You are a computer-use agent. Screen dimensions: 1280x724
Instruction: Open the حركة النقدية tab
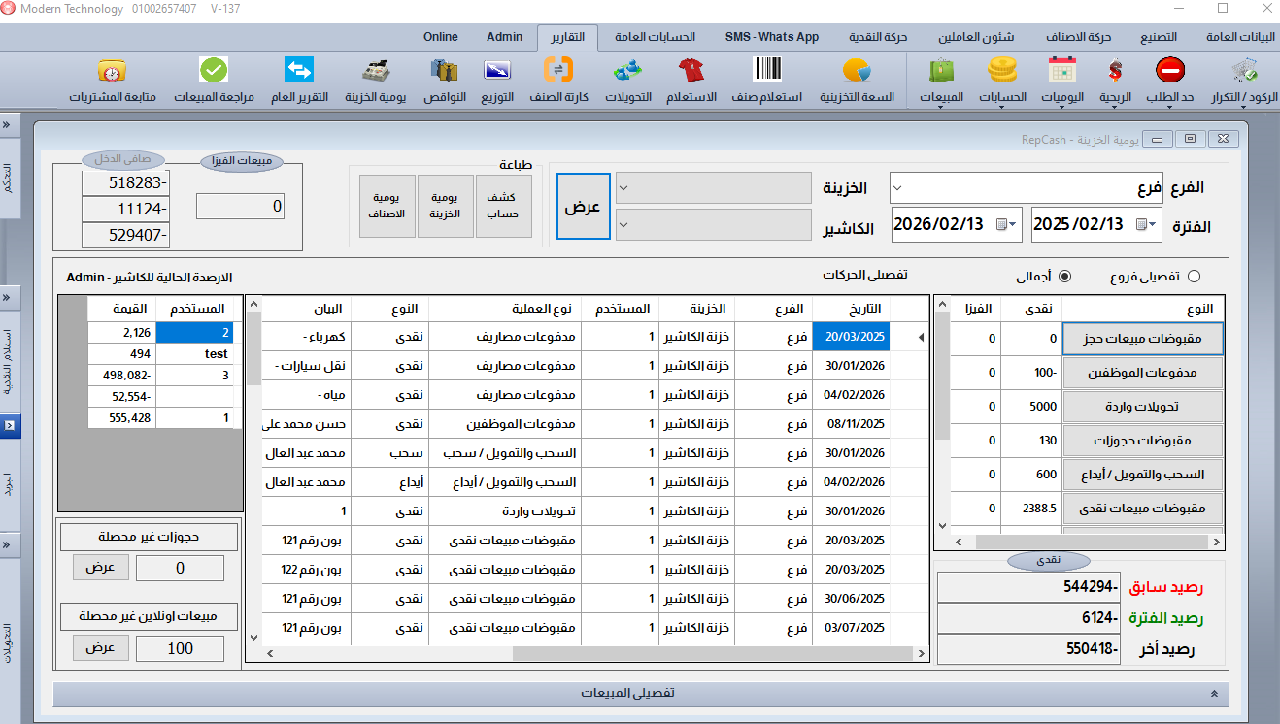point(879,37)
